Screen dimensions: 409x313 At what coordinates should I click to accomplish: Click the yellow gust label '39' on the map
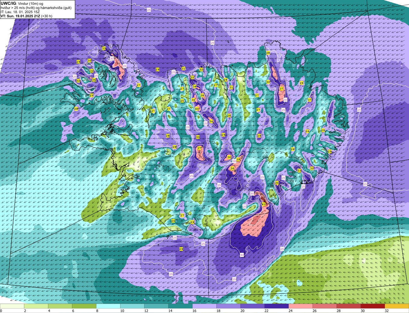click(x=238, y=159)
